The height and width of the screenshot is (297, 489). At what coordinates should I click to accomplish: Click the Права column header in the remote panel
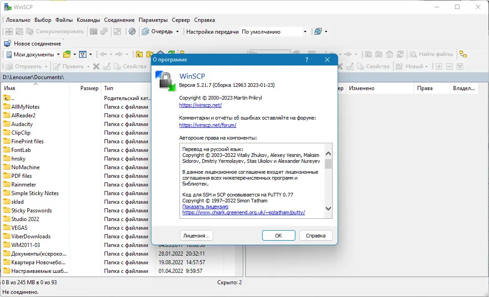point(432,88)
